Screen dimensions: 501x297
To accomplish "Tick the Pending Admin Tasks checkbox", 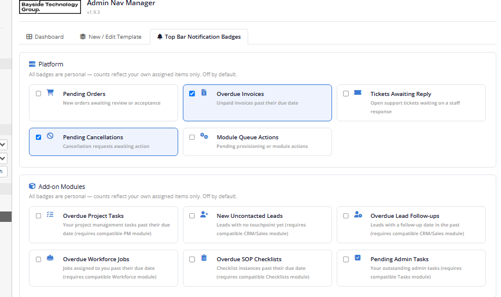I will point(346,259).
